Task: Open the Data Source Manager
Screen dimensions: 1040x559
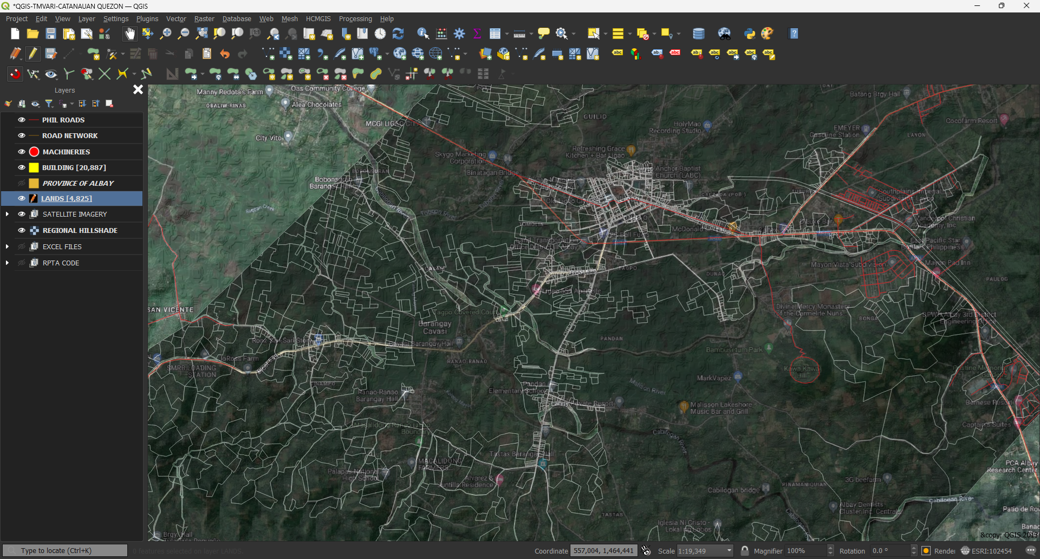Action: click(104, 33)
